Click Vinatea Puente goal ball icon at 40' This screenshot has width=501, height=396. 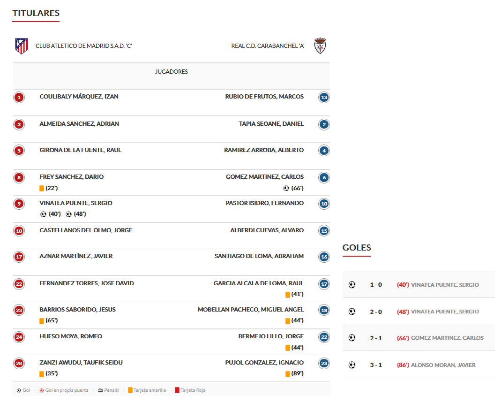pyautogui.click(x=43, y=214)
